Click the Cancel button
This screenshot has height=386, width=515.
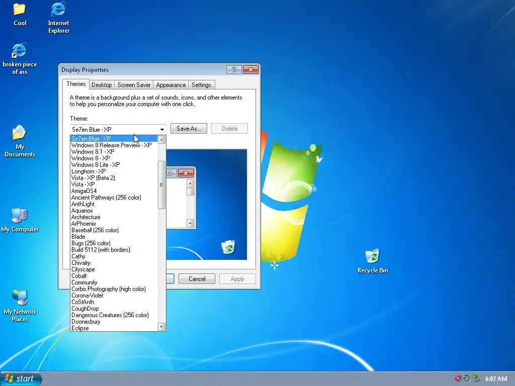[x=197, y=278]
